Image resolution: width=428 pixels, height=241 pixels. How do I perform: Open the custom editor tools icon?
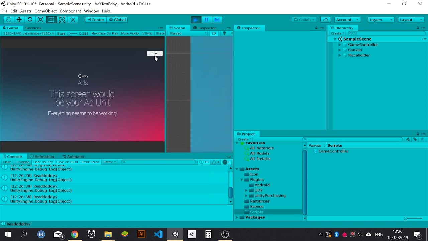click(x=73, y=20)
